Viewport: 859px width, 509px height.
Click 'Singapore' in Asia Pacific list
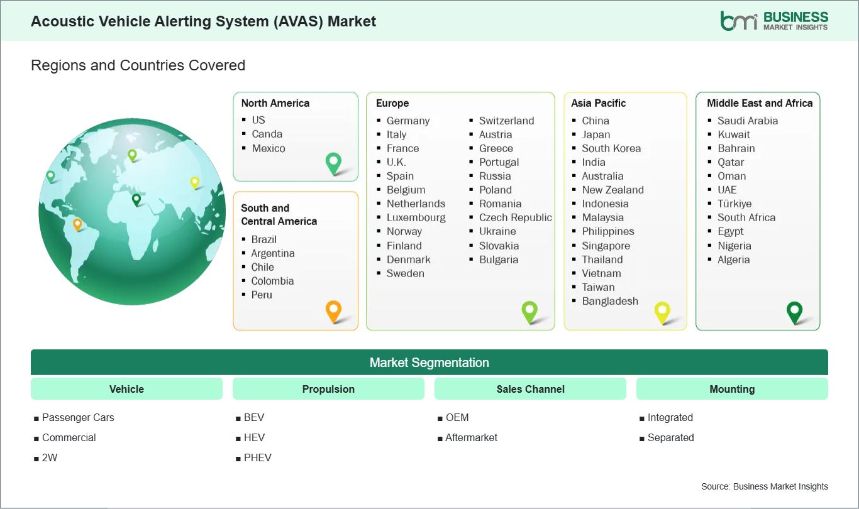pyautogui.click(x=606, y=246)
